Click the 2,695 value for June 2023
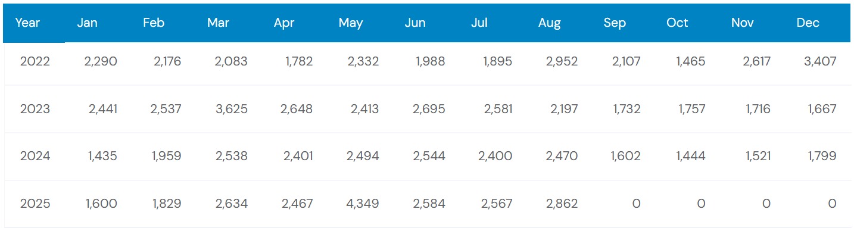 coord(429,109)
